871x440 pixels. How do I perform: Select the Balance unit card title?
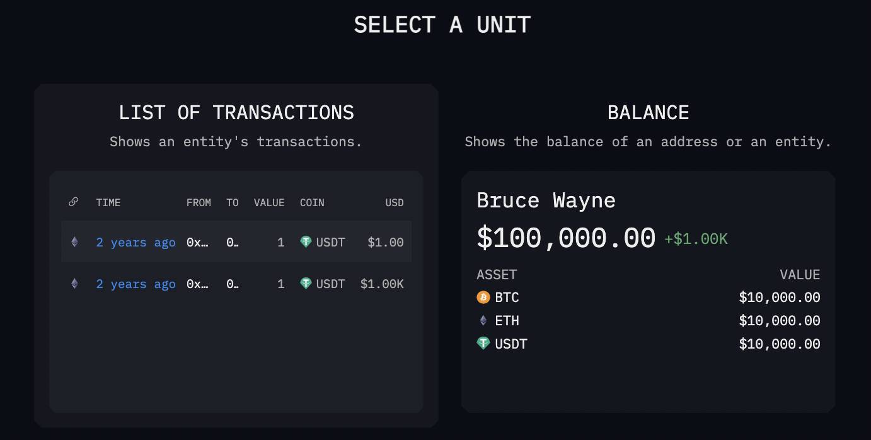[648, 112]
